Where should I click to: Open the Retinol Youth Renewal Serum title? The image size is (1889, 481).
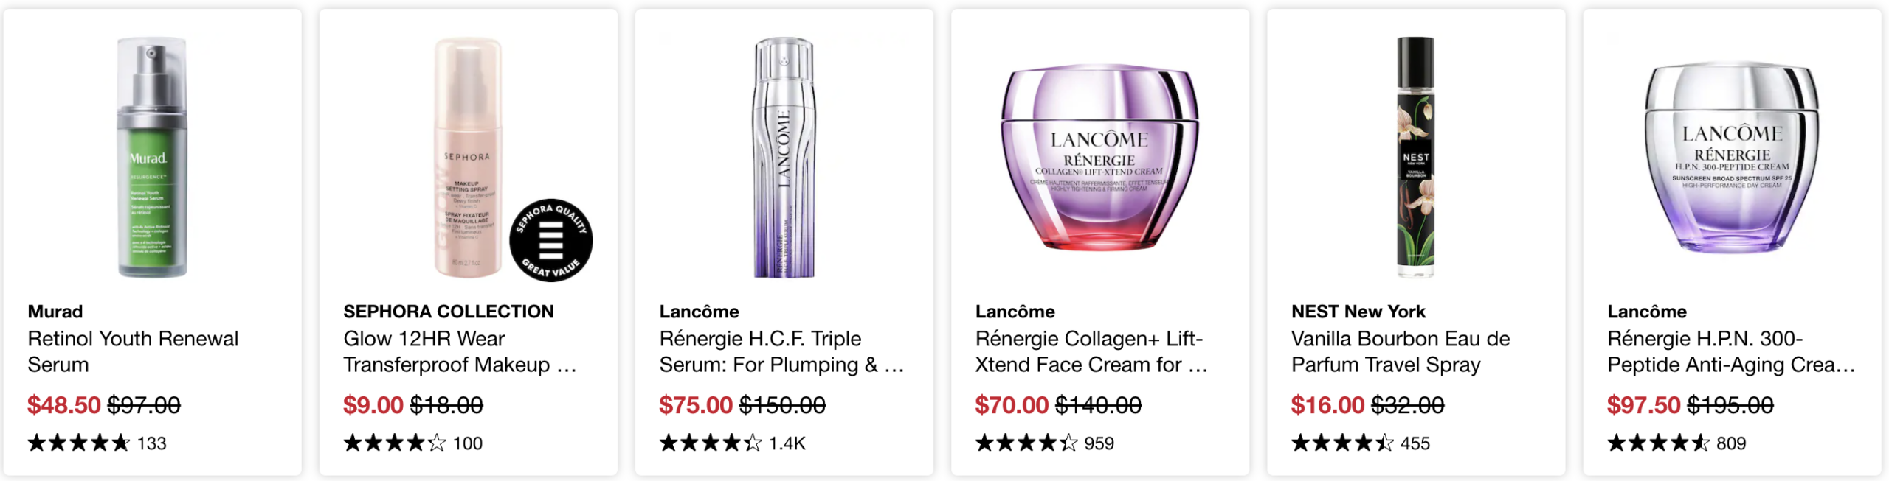click(133, 351)
